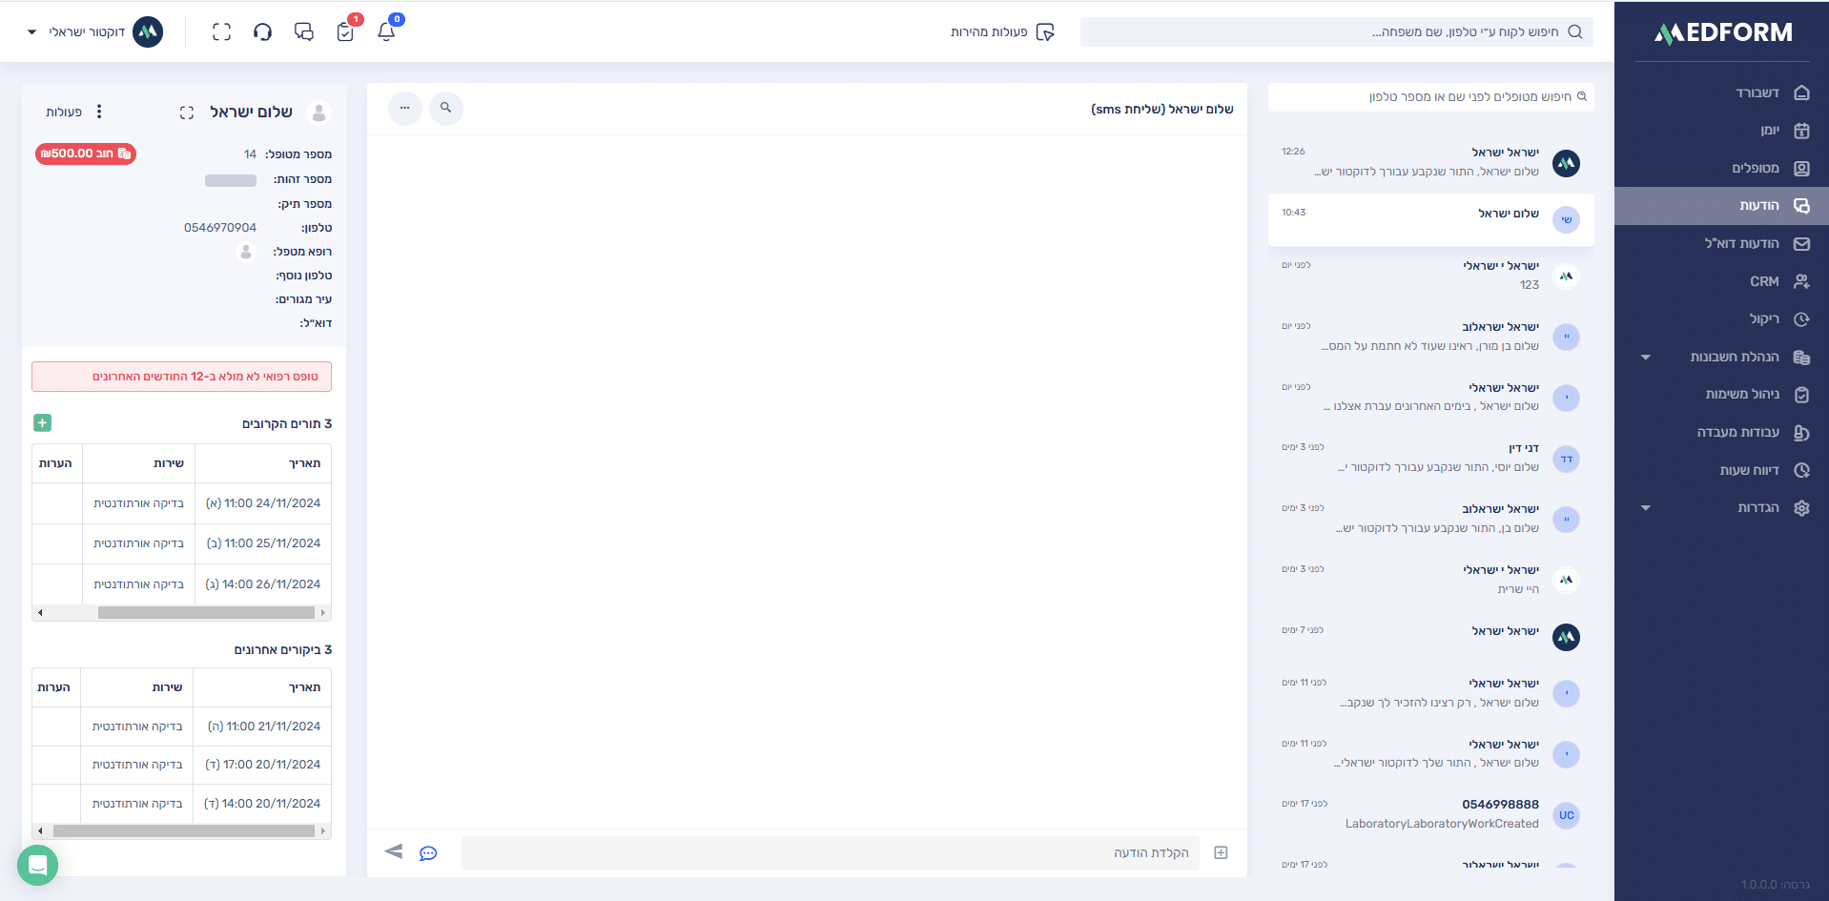Toggle fullscreen mode icon in top bar
1829x901 pixels.
click(x=221, y=31)
